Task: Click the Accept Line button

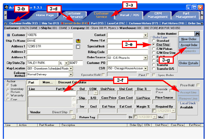Action: 188,93
